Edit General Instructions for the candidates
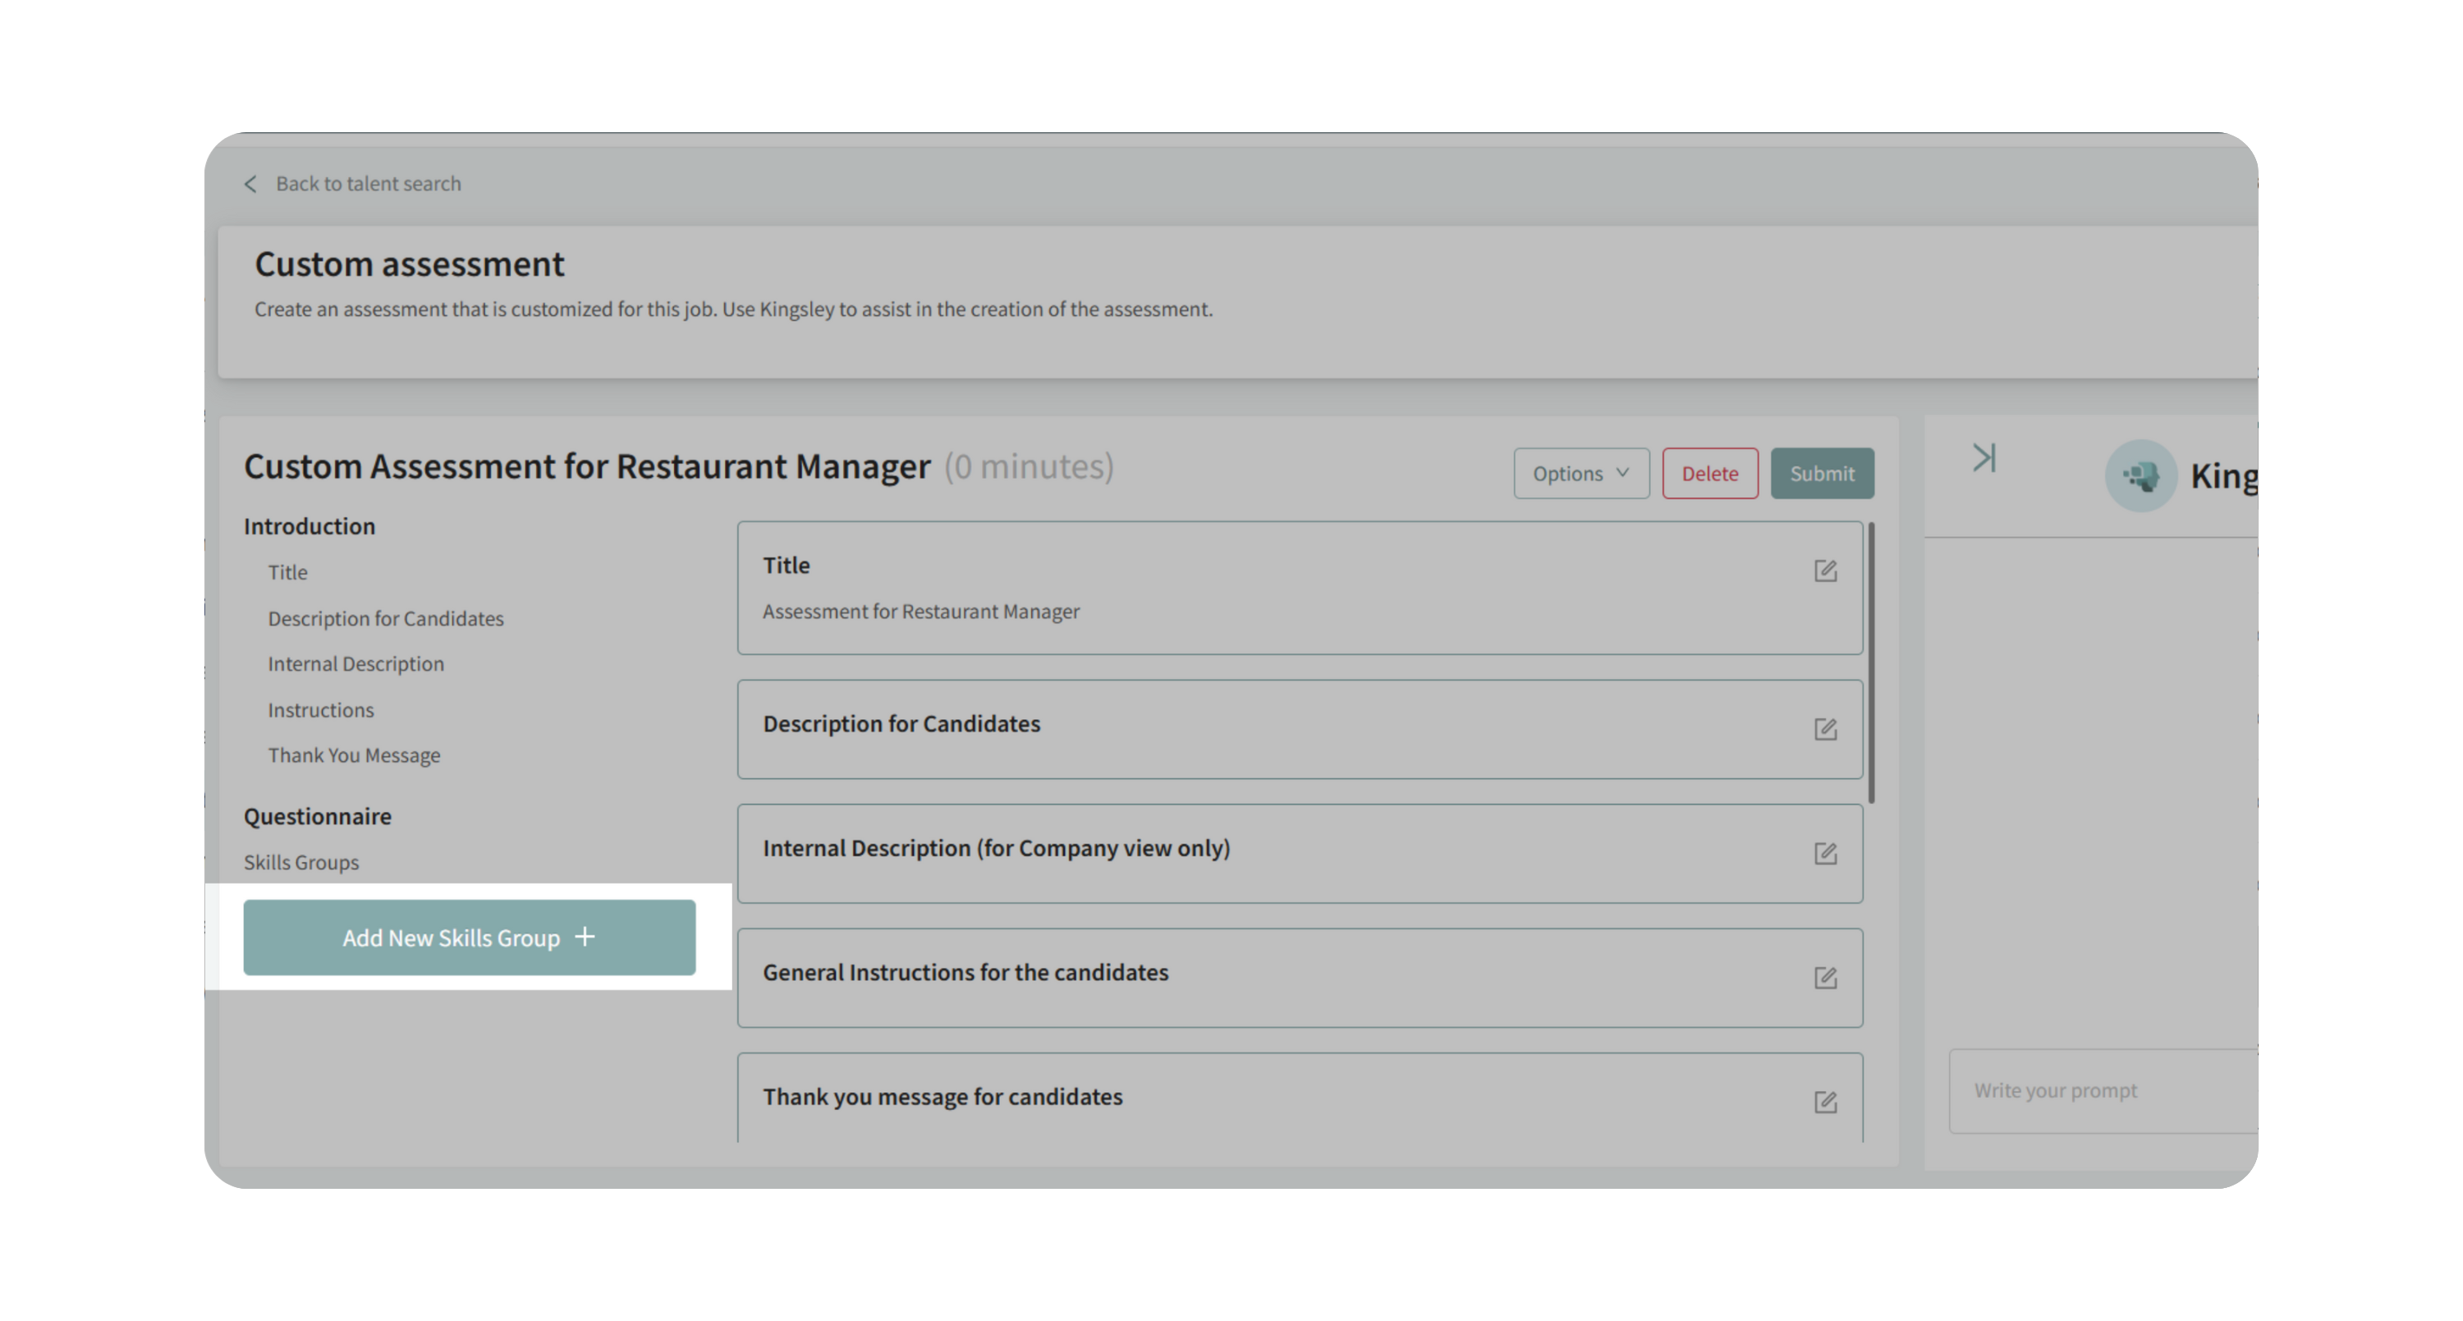This screenshot has height=1321, width=2463. coord(1824,978)
